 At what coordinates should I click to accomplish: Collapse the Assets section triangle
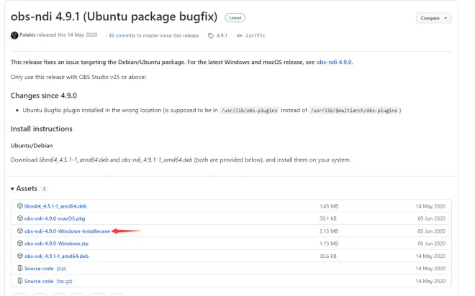click(12, 189)
